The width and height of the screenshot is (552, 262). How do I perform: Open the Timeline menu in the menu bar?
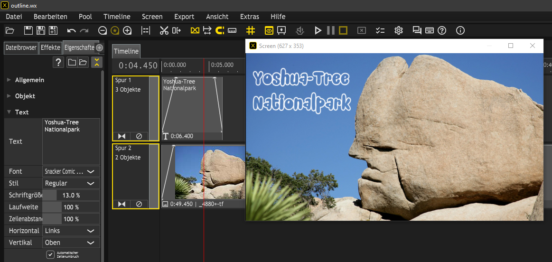pos(117,17)
